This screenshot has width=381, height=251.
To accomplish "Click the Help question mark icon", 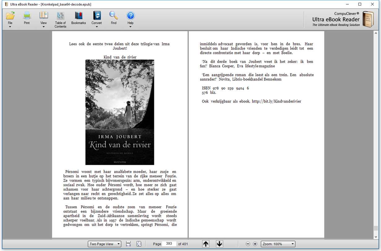I will click(x=131, y=15).
